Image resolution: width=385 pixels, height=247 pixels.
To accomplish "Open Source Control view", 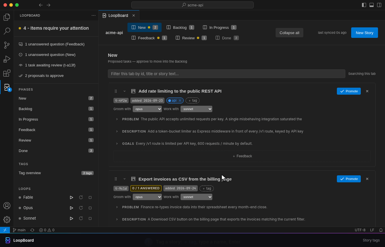I will tap(7, 45).
